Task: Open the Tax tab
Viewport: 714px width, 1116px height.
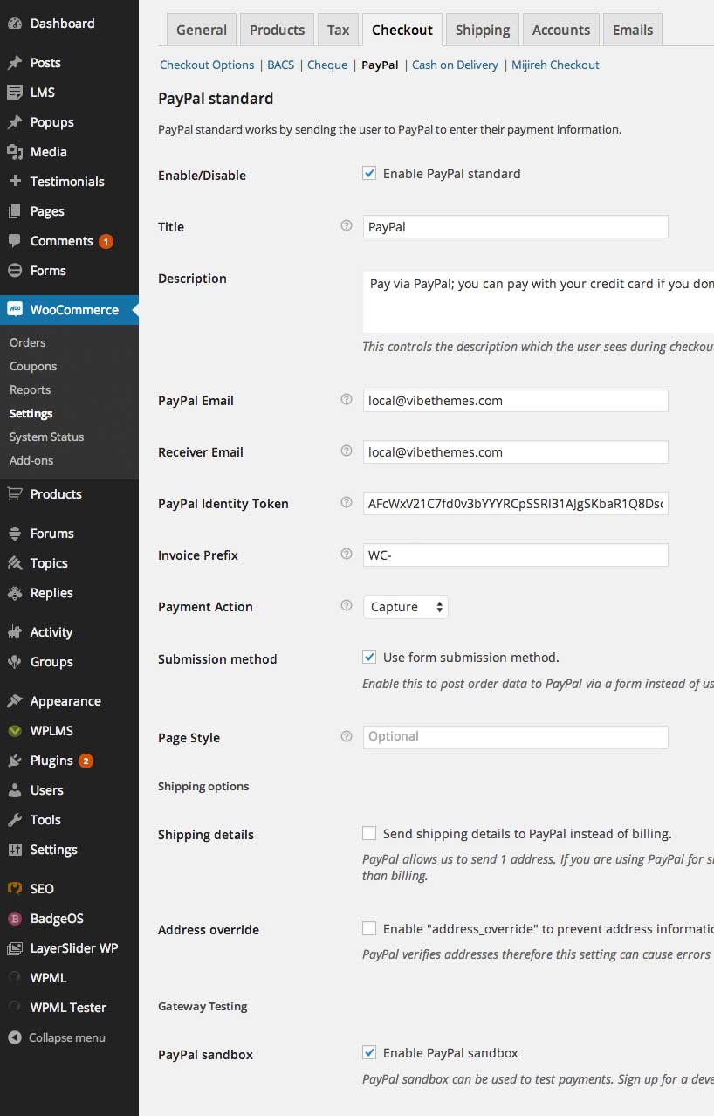Action: [x=338, y=30]
